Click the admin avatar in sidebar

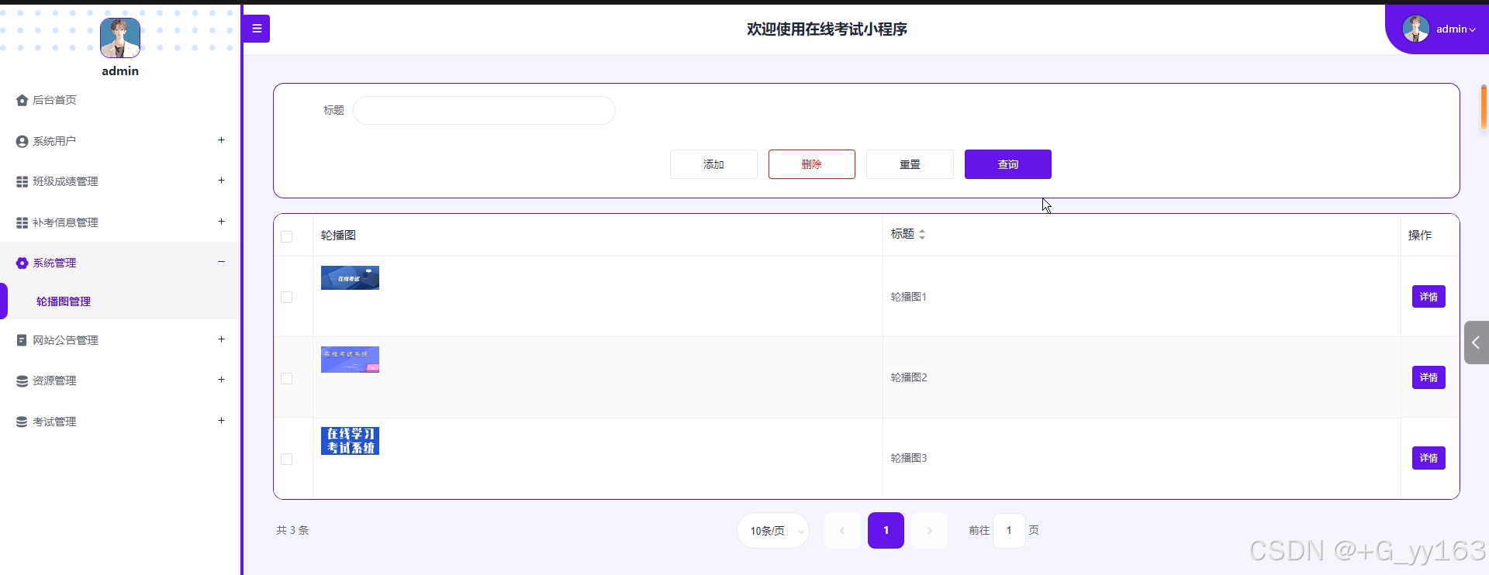tap(120, 38)
